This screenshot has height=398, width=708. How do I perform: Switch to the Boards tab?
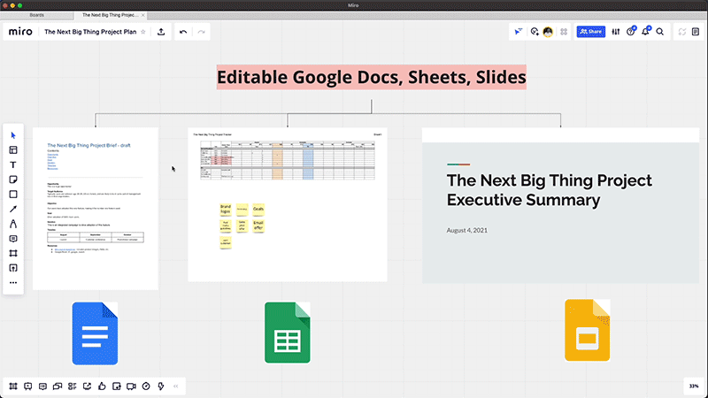point(37,15)
